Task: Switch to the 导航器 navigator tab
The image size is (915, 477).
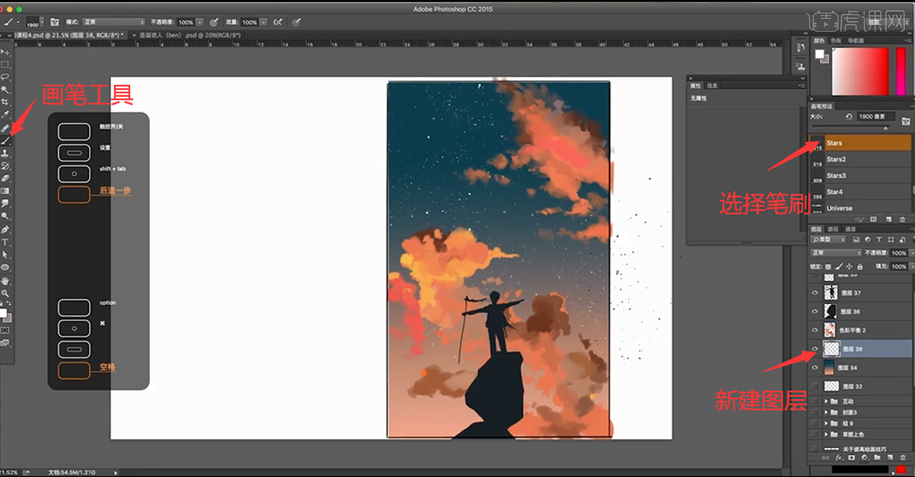Action: pyautogui.click(x=855, y=41)
